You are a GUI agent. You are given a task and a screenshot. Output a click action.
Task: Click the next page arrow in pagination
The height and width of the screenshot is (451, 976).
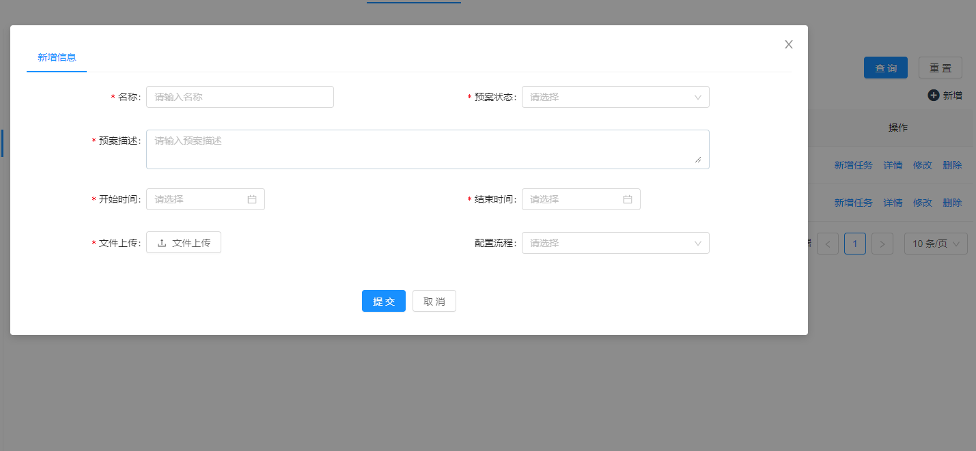point(882,243)
